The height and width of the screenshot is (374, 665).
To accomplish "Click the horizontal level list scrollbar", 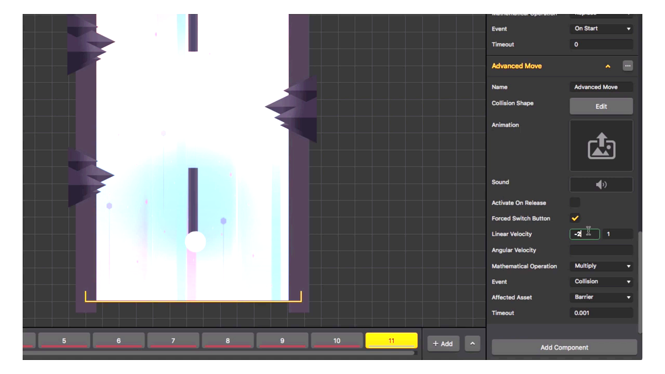I will pos(218,353).
